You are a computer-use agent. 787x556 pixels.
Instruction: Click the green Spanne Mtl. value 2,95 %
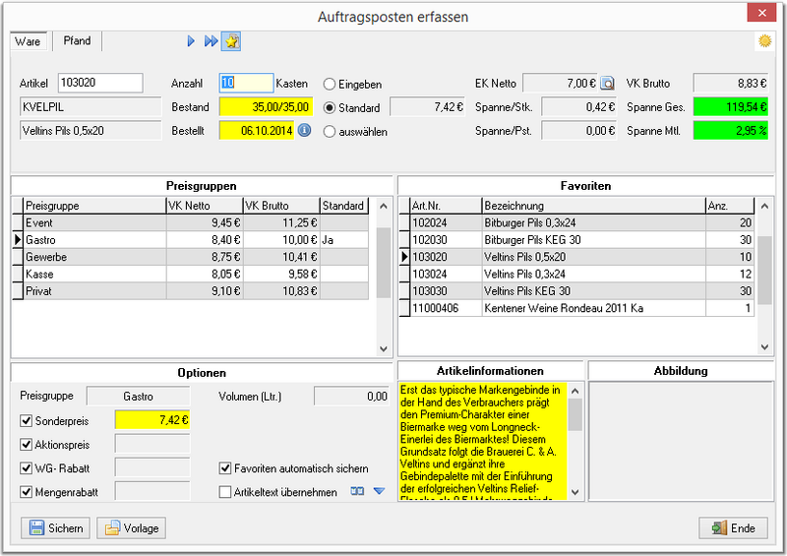pos(730,131)
